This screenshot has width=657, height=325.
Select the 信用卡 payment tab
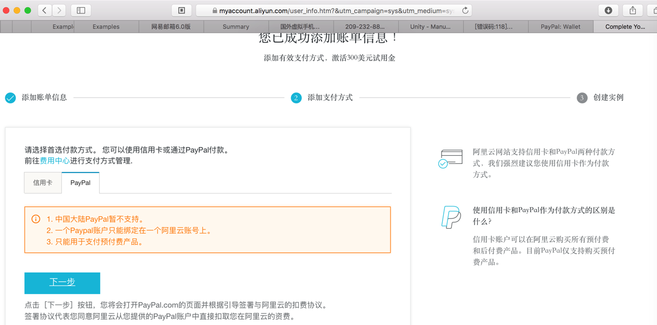43,183
